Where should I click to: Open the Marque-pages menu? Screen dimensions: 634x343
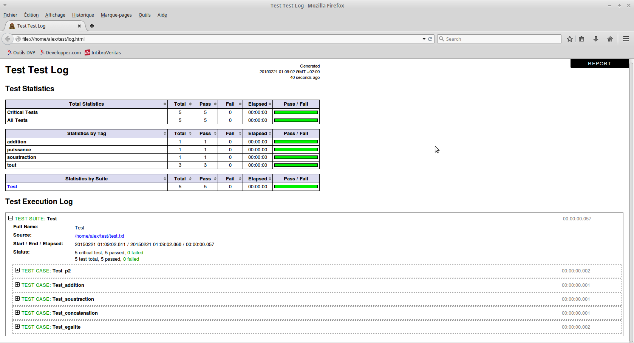[116, 15]
